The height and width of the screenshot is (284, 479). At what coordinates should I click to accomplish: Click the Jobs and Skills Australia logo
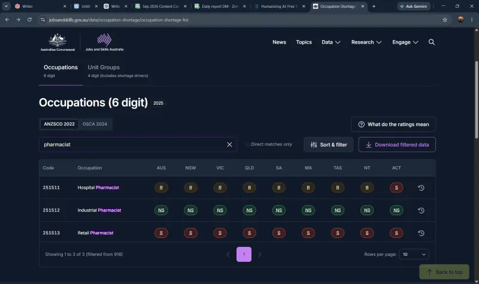pyautogui.click(x=104, y=42)
